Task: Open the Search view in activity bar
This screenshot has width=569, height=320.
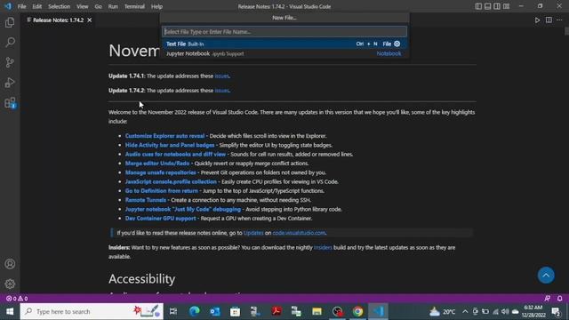Action: point(10,43)
